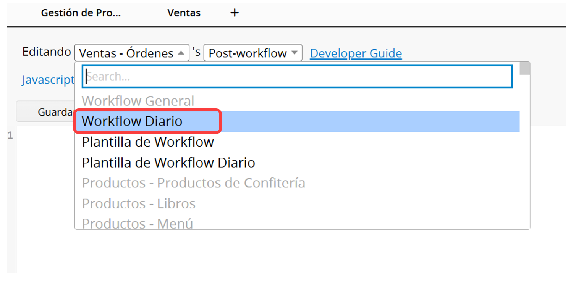Open the Ventas tab

point(184,13)
